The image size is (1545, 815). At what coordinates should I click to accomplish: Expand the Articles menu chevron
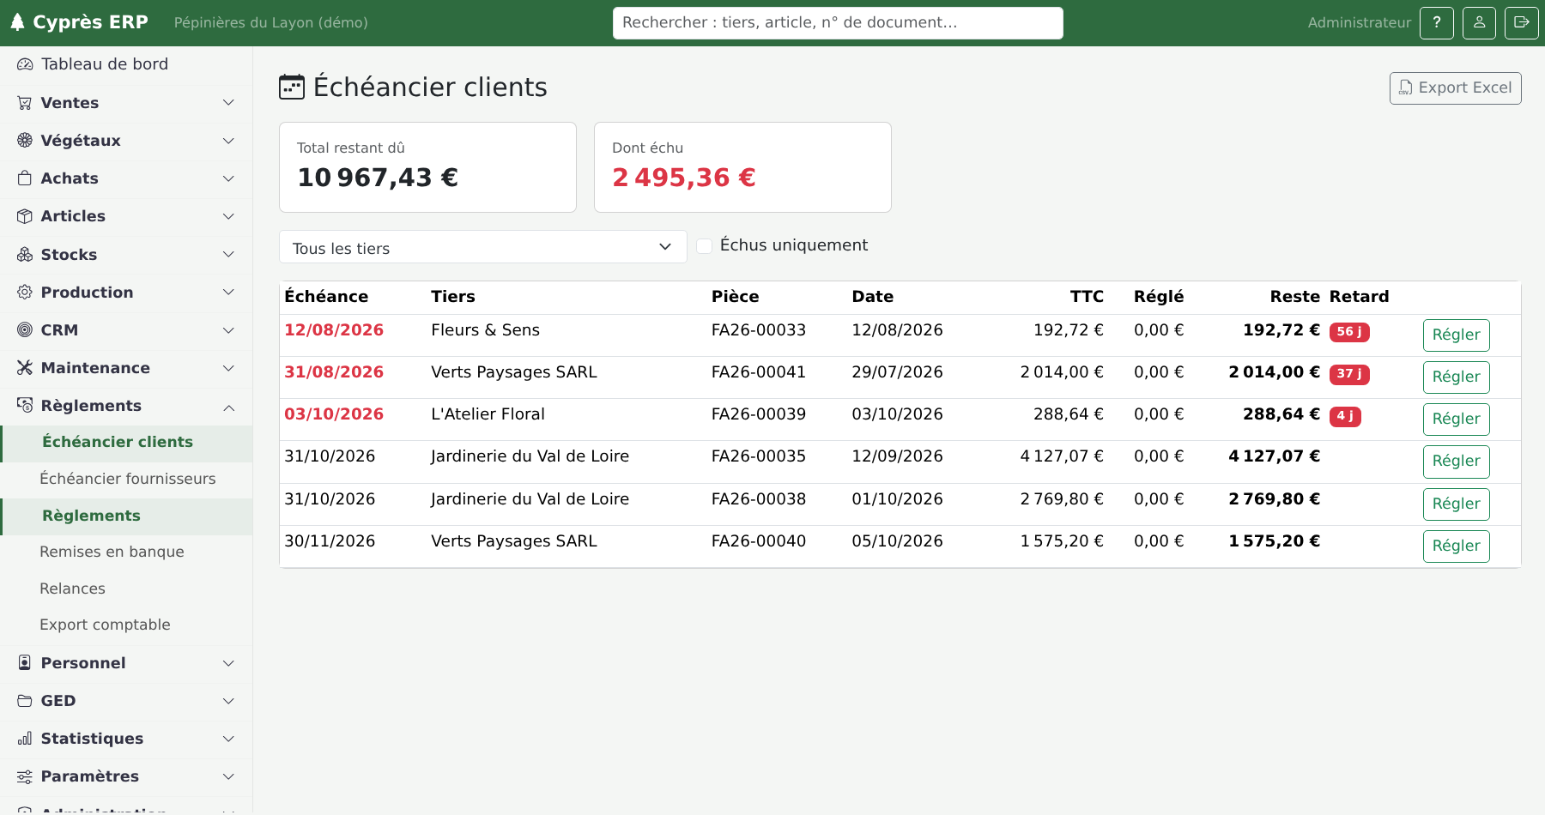pos(228,216)
